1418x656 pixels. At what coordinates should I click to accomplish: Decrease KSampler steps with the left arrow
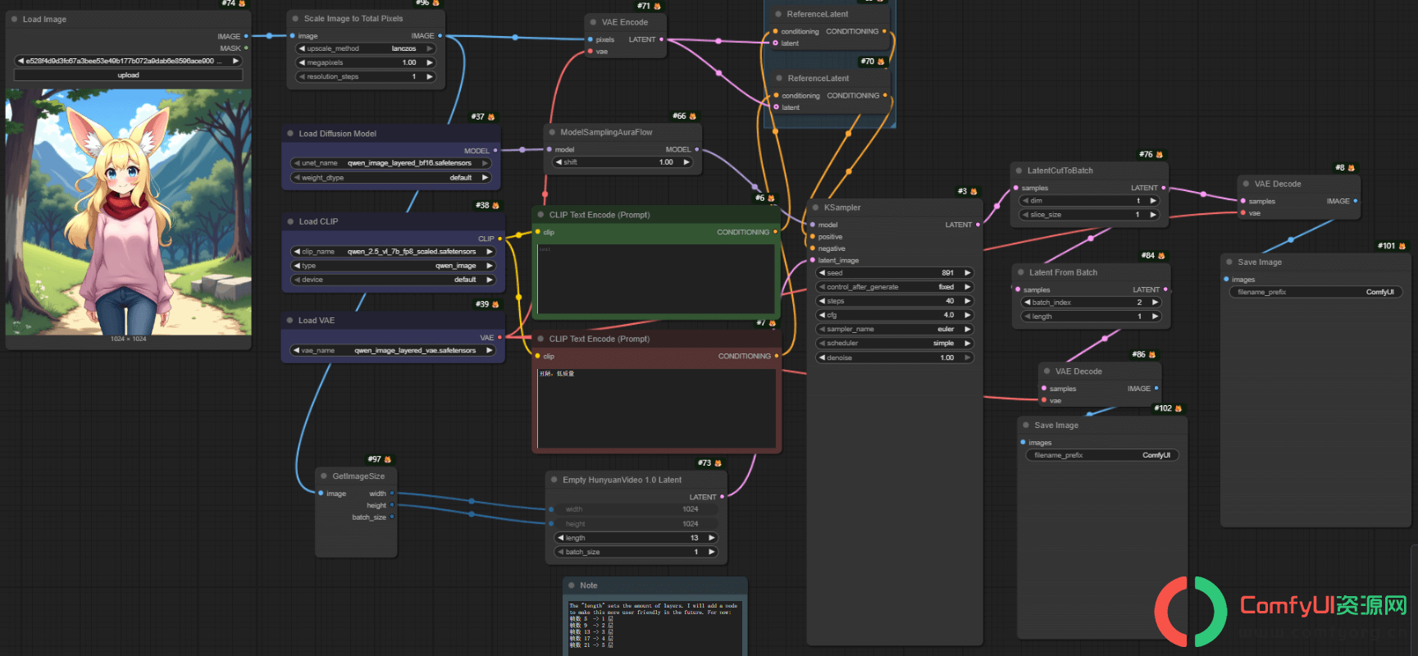coord(823,301)
